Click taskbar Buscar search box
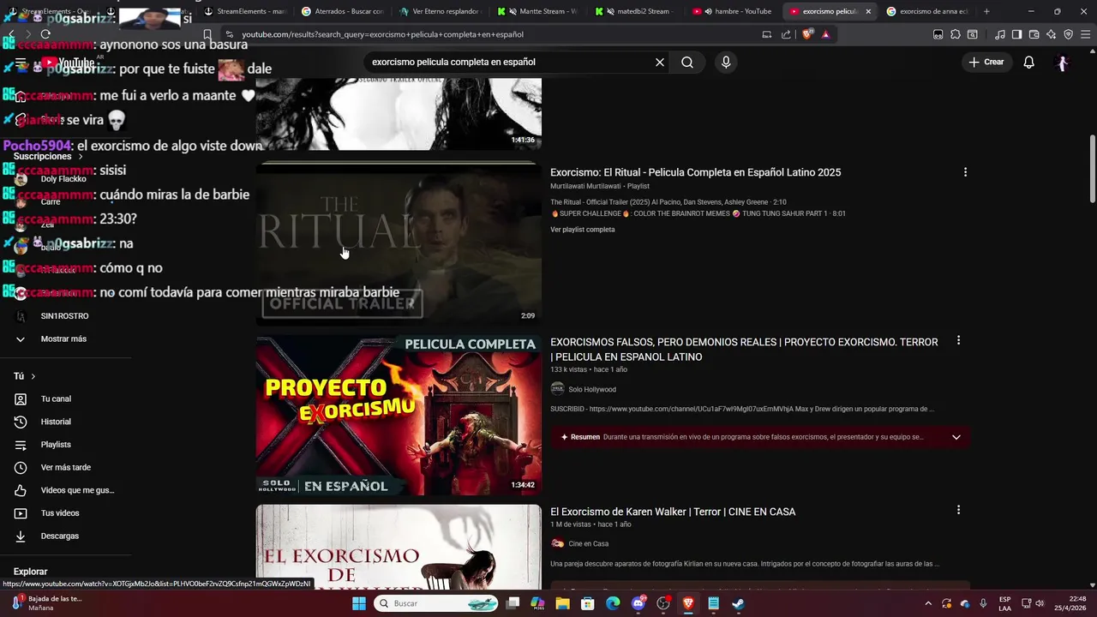The height and width of the screenshot is (617, 1097). [x=436, y=603]
